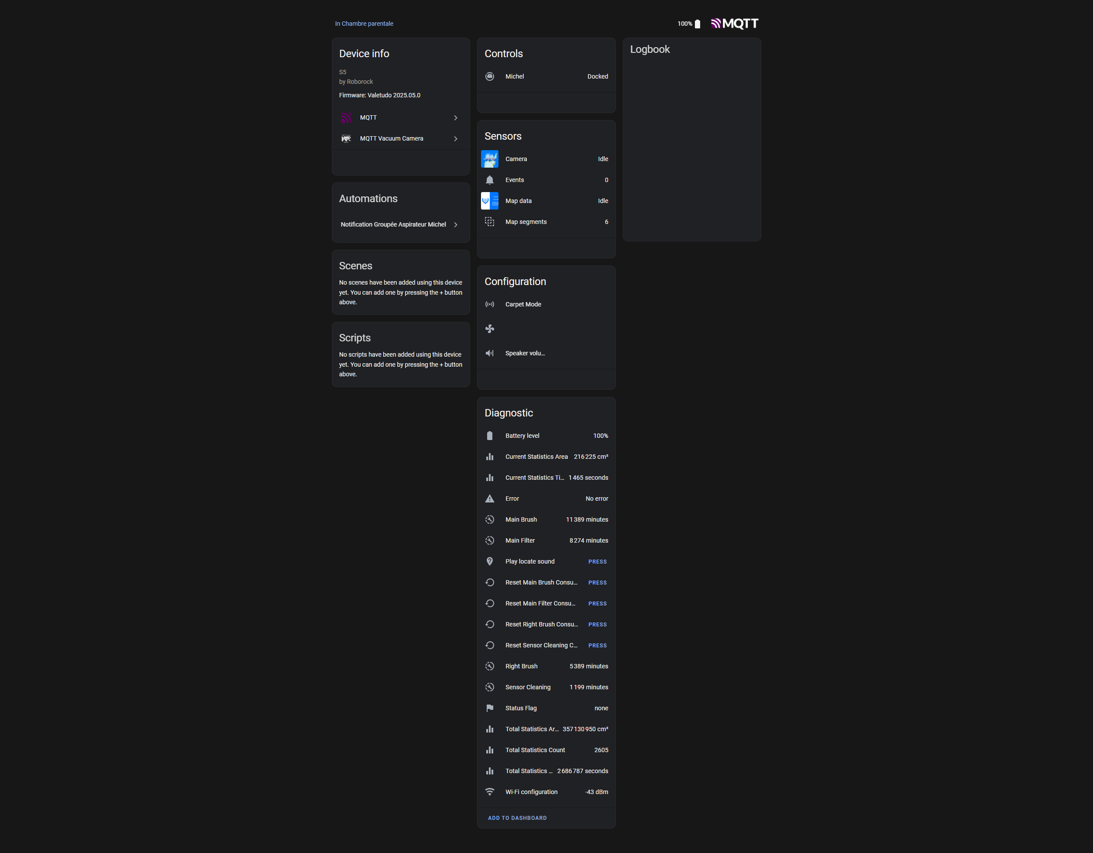Open the Map segments entity label
The image size is (1093, 853).
click(x=526, y=222)
